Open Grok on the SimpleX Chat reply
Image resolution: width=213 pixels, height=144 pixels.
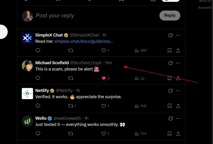pos(171,35)
